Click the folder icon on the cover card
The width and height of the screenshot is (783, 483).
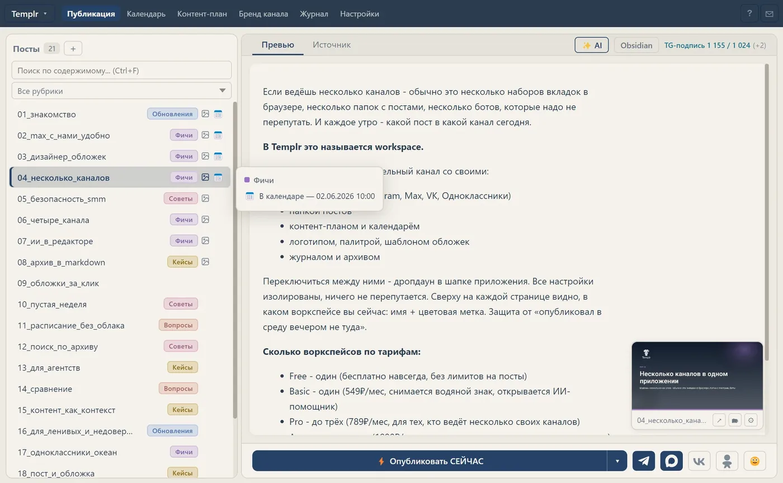point(735,420)
